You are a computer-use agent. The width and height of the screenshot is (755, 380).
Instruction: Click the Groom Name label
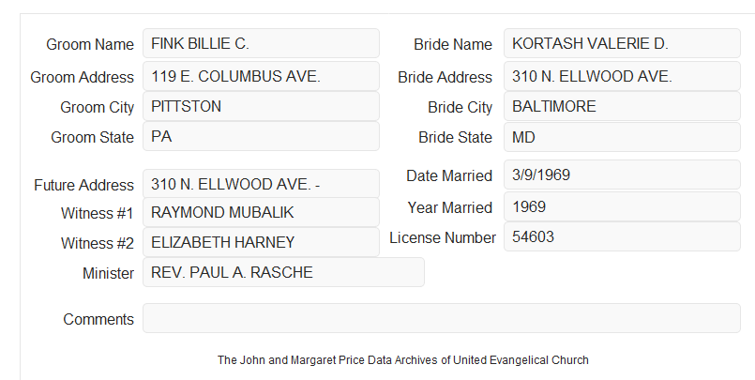point(90,44)
